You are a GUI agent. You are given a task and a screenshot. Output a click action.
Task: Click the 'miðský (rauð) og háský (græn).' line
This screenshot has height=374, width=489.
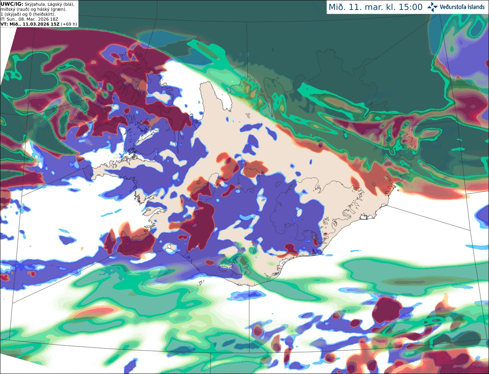tap(33, 9)
